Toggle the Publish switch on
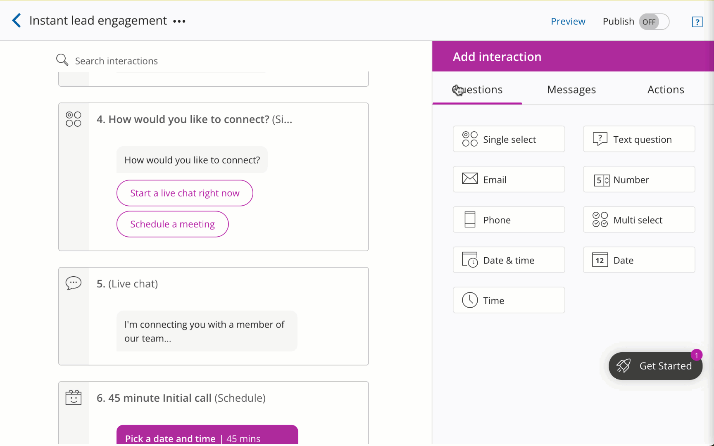The height and width of the screenshot is (446, 714). click(654, 22)
